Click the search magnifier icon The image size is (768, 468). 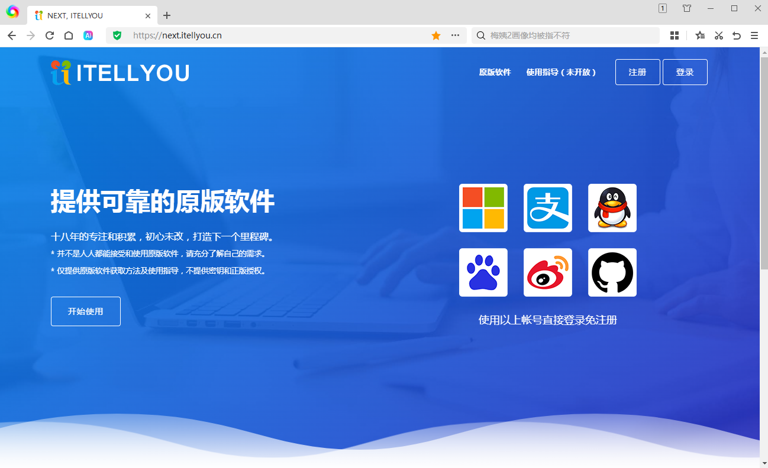(x=481, y=35)
